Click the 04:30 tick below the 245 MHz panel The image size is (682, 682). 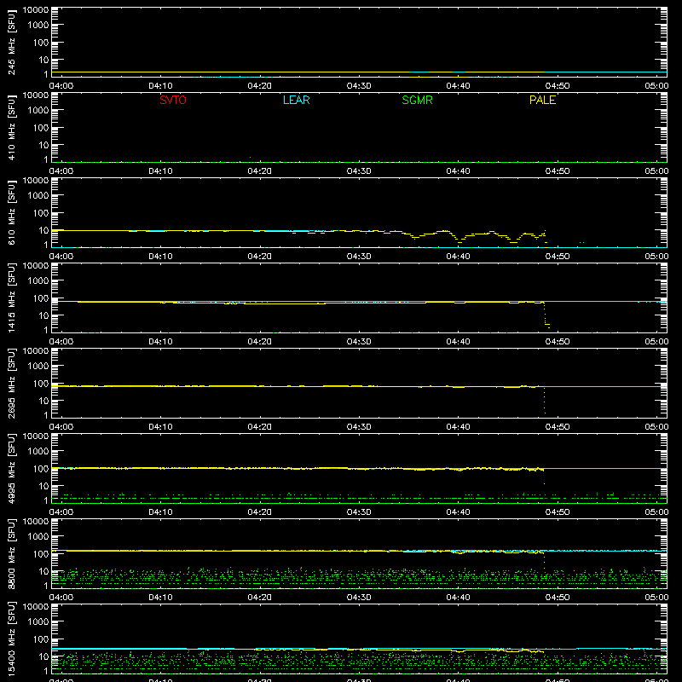point(359,86)
